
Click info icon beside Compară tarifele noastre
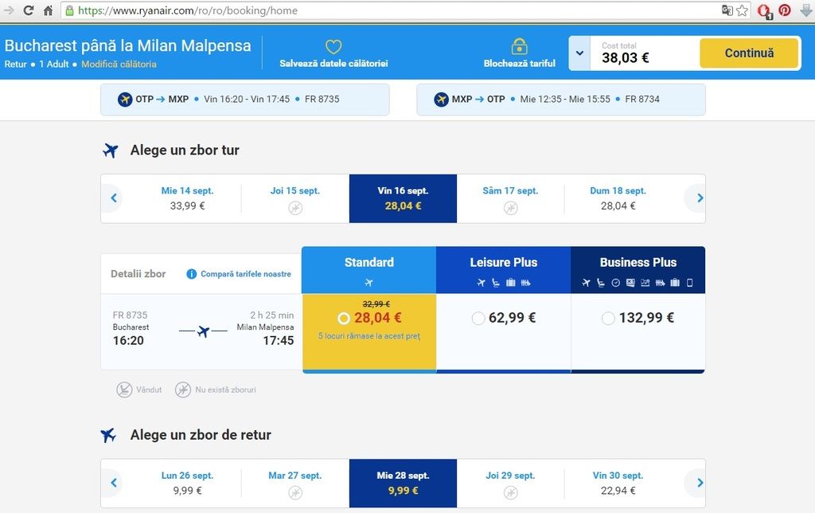(191, 274)
